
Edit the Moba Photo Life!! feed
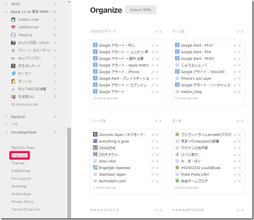click(235, 174)
